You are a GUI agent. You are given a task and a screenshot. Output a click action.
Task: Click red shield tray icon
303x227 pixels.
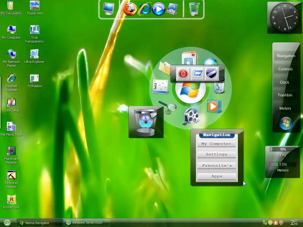pos(281,223)
